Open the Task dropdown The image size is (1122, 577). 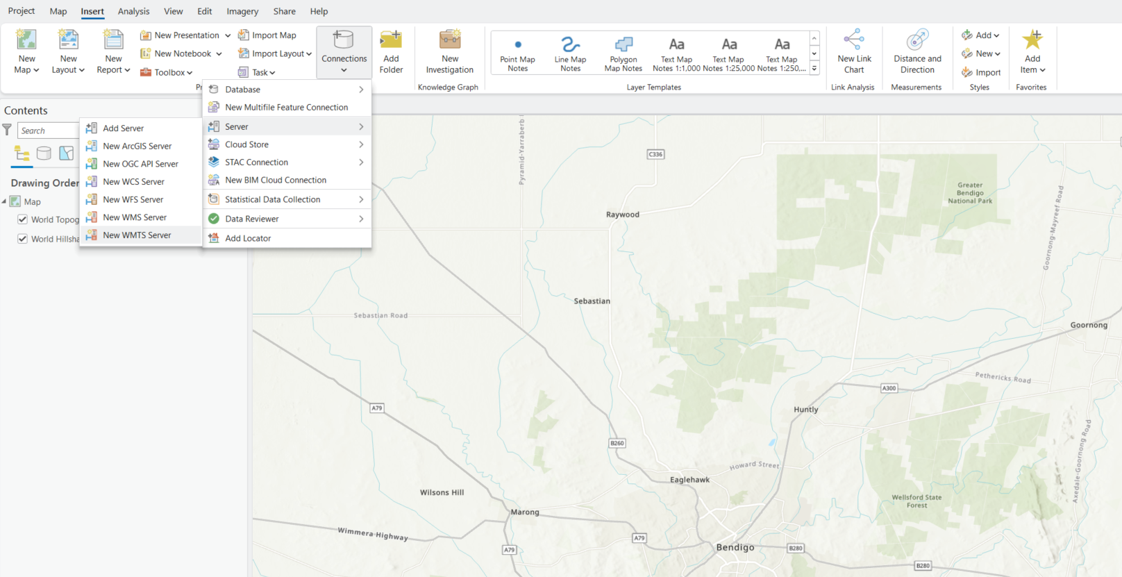pos(256,72)
